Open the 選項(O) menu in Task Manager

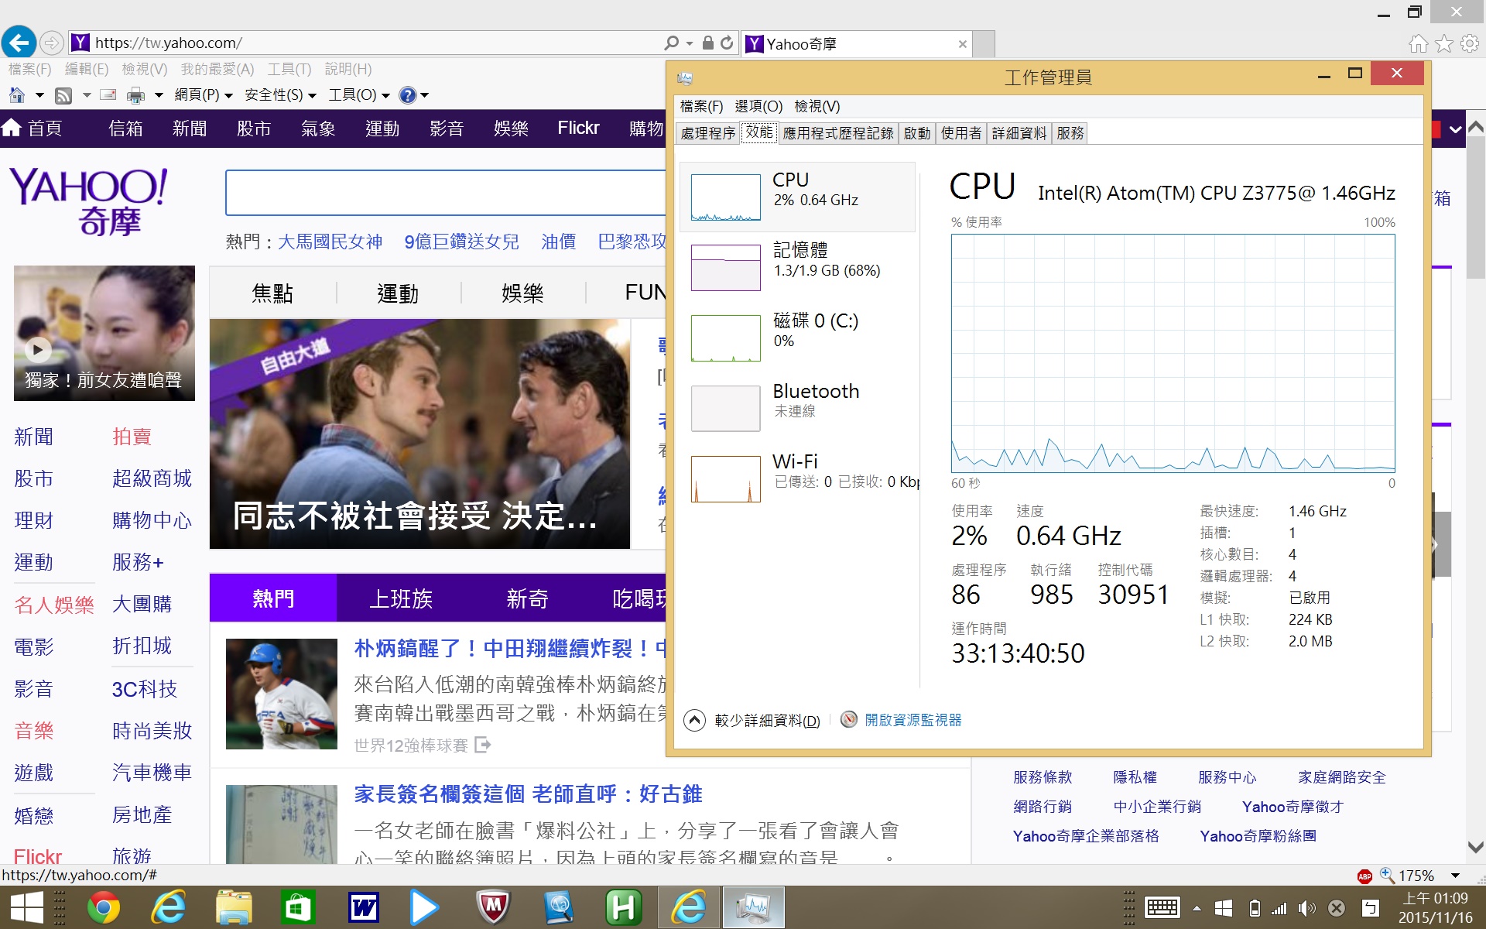tap(758, 106)
